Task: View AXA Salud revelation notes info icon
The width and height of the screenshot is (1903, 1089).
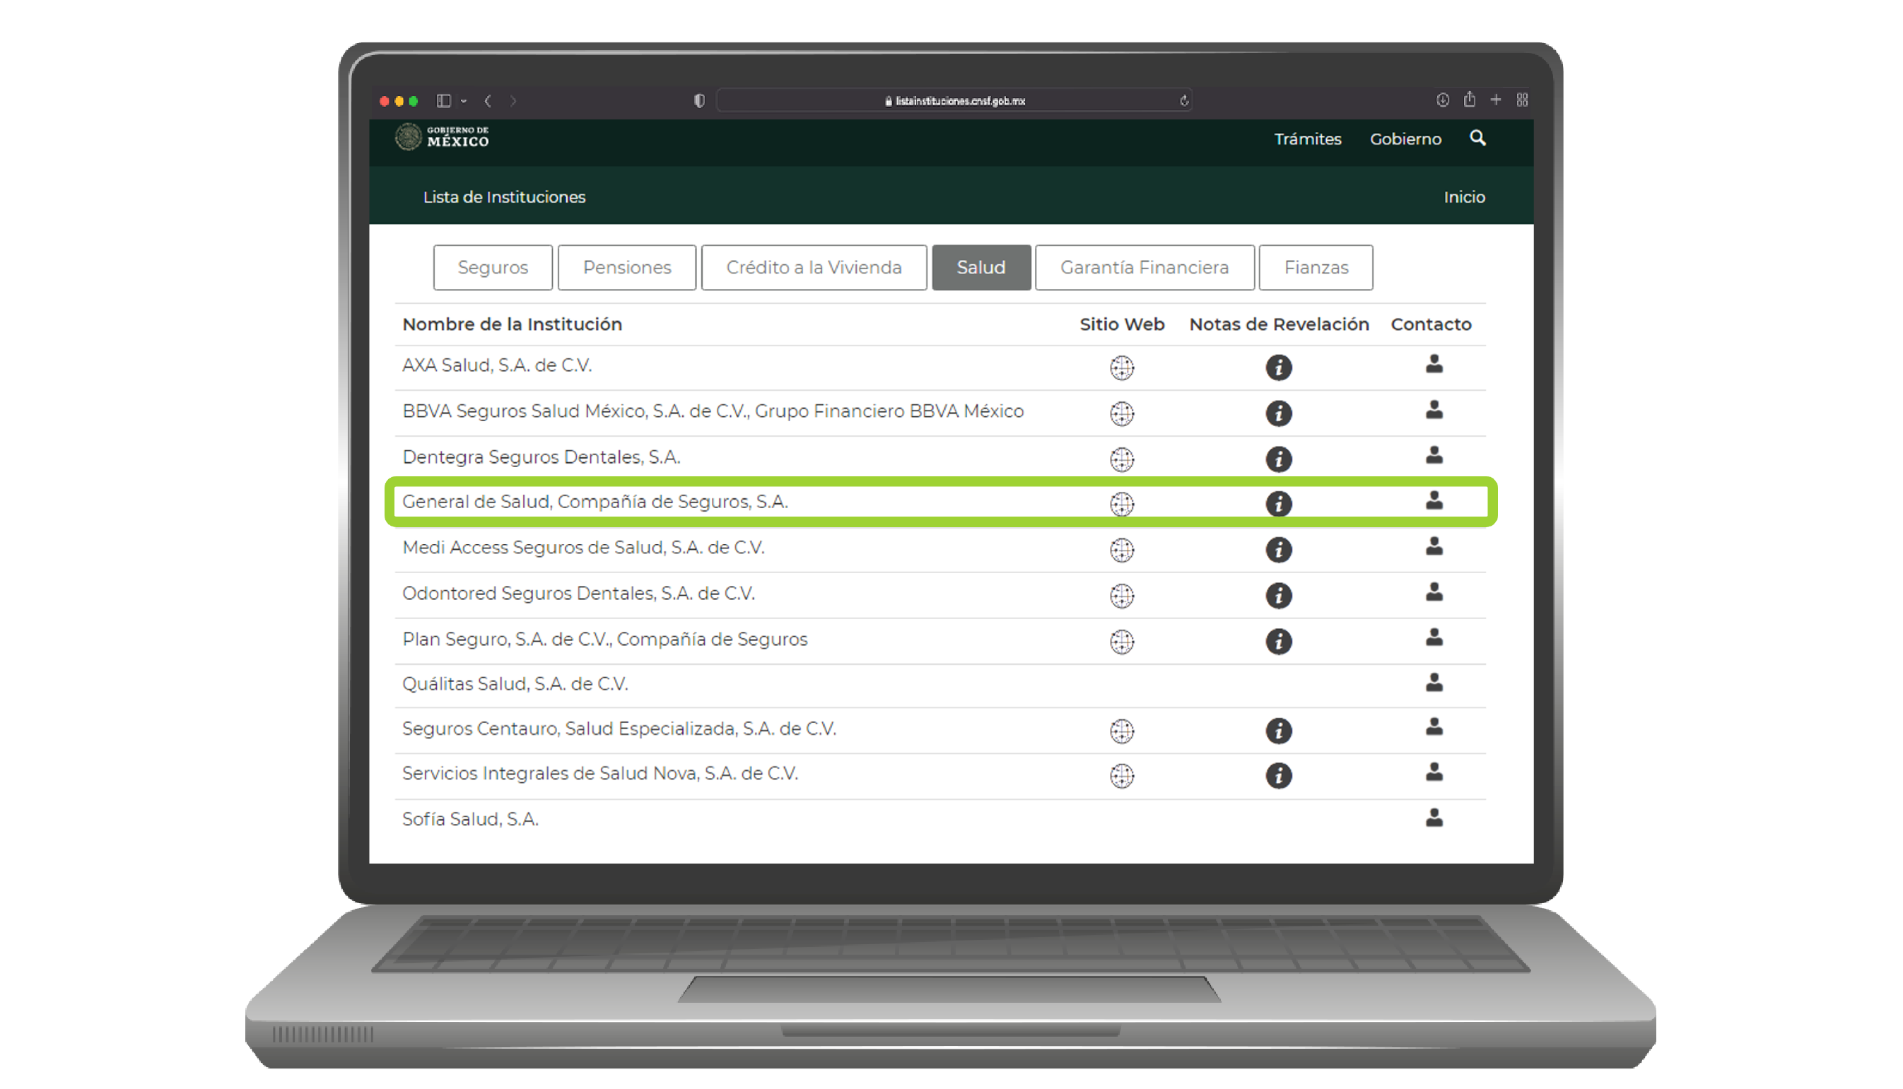Action: pyautogui.click(x=1278, y=367)
